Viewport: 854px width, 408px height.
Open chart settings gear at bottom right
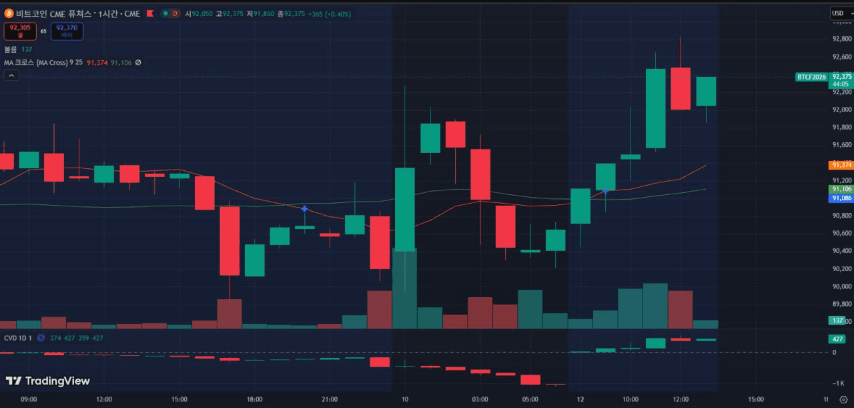(843, 399)
